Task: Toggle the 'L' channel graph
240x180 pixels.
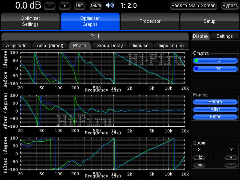Action: tap(215, 61)
